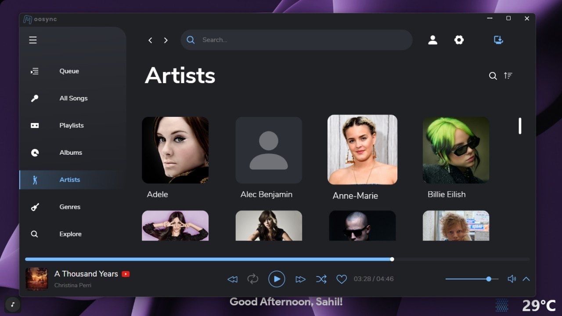Viewport: 562px width, 316px height.
Task: Toggle shuffle playback
Action: click(321, 279)
